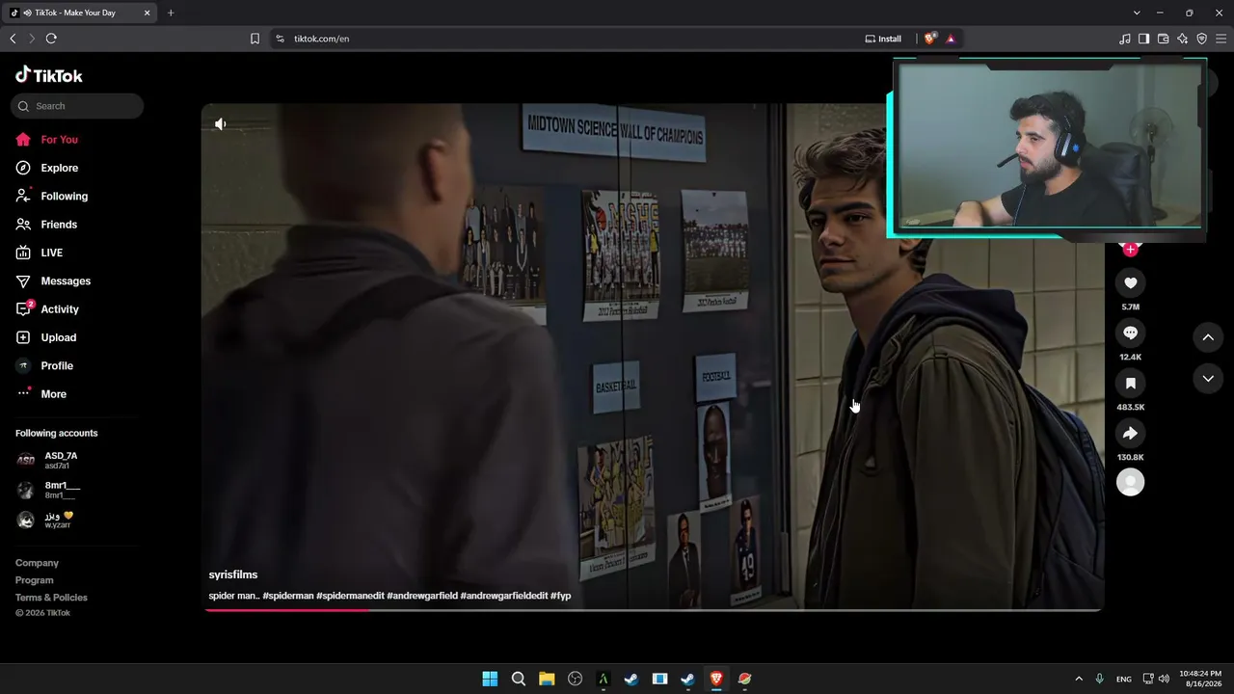
Task: Click the #fyp hashtag
Action: click(x=561, y=596)
